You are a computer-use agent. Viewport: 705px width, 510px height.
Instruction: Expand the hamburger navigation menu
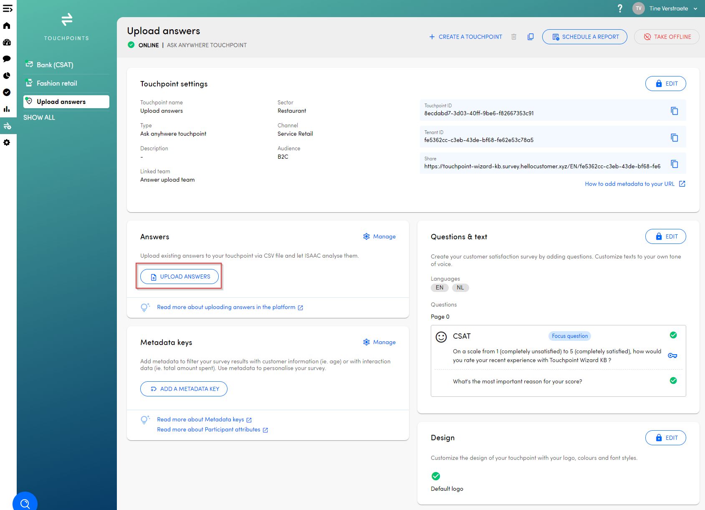(x=8, y=8)
